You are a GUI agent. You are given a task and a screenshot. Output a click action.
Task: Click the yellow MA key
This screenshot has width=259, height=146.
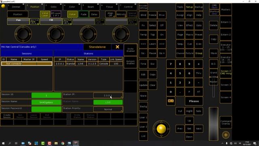[x=171, y=101]
